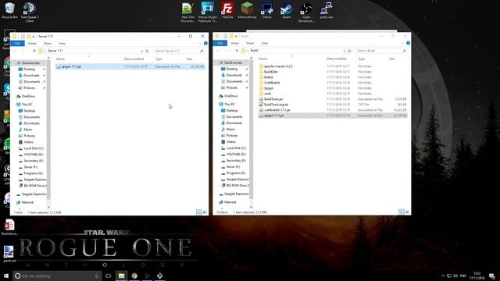Switch to File Explorer on the taskbar

point(122,276)
